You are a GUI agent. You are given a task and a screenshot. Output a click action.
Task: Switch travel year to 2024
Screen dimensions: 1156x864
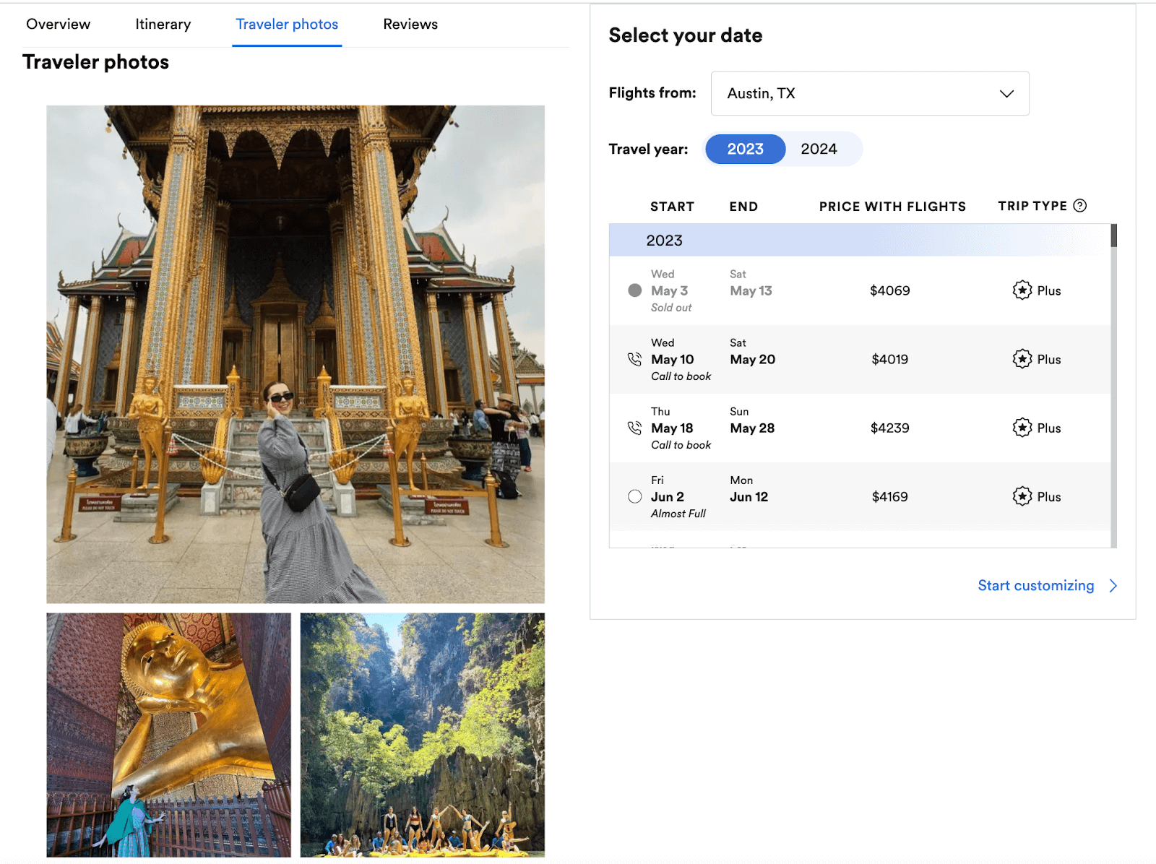pos(819,150)
